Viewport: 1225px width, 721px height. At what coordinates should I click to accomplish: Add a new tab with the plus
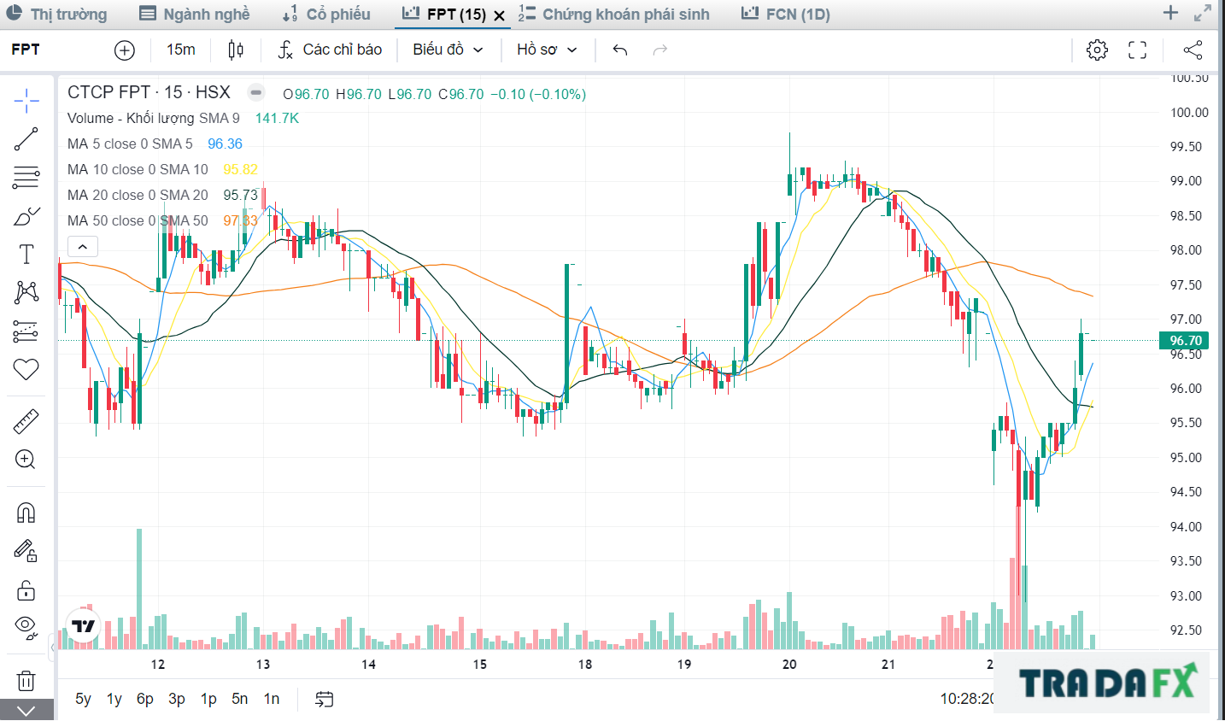tap(1171, 13)
